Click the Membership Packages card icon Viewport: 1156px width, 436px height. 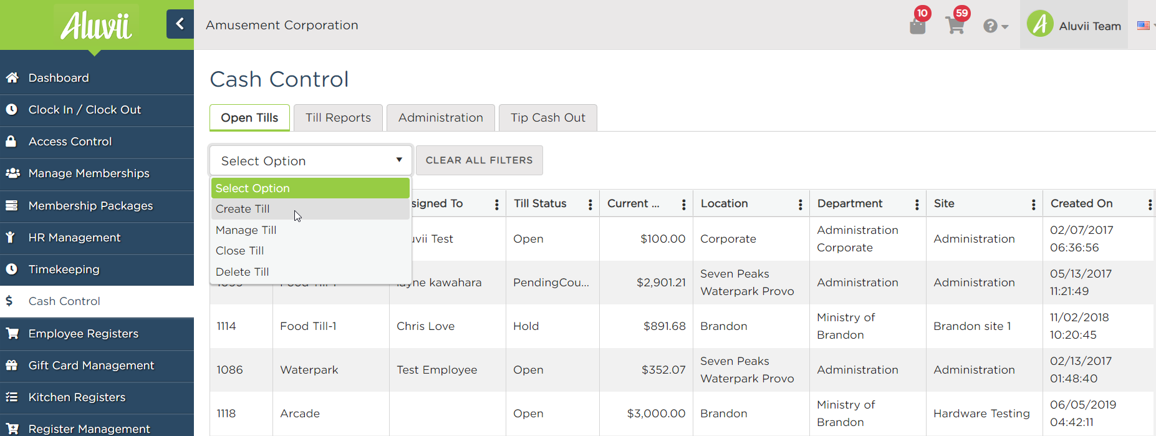point(12,206)
